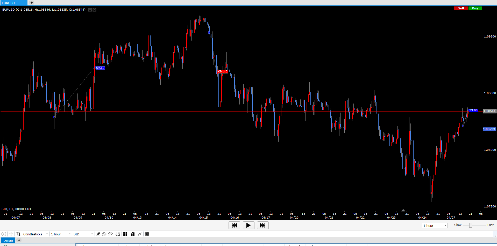Switch to the fxman tab
Image resolution: width=497 pixels, height=246 pixels.
pyautogui.click(x=8, y=240)
